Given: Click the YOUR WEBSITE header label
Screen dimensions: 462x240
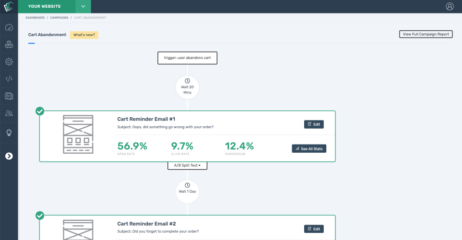Looking at the screenshot, I should point(44,6).
